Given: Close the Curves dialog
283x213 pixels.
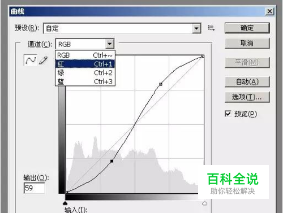Looking at the screenshot, I should [x=269, y=11].
